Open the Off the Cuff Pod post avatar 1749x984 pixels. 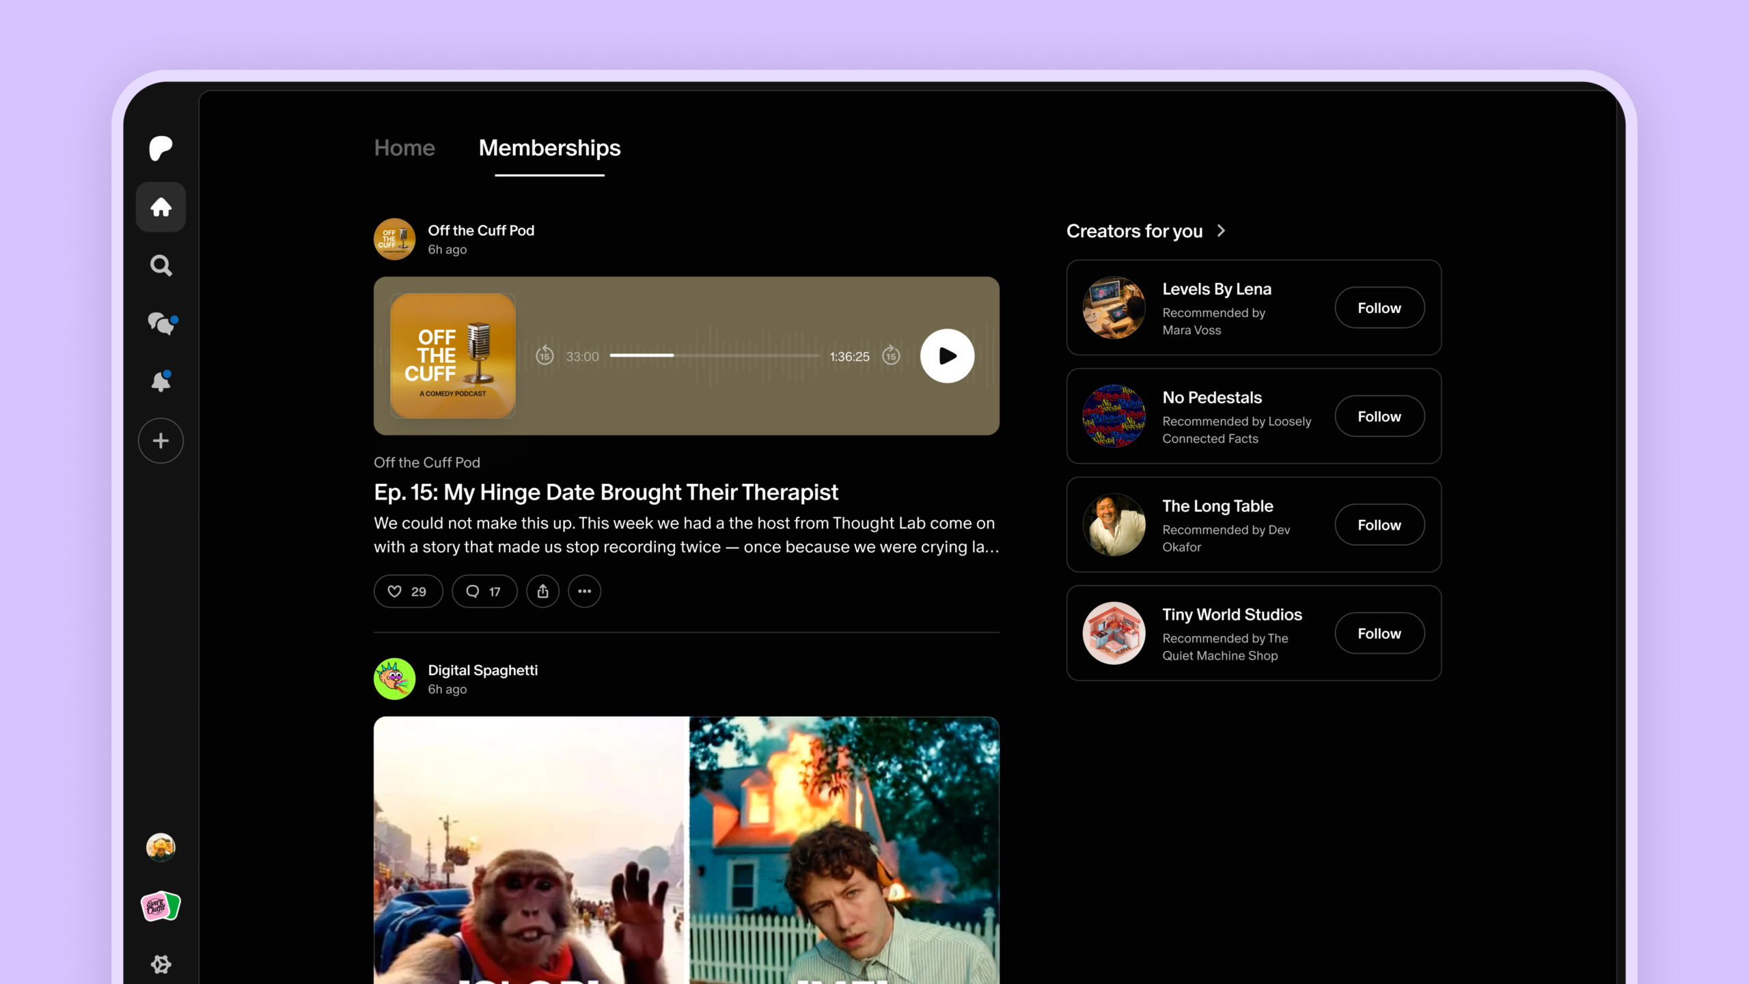(x=394, y=239)
